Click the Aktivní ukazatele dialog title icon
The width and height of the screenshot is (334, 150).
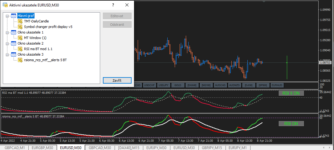5,5
